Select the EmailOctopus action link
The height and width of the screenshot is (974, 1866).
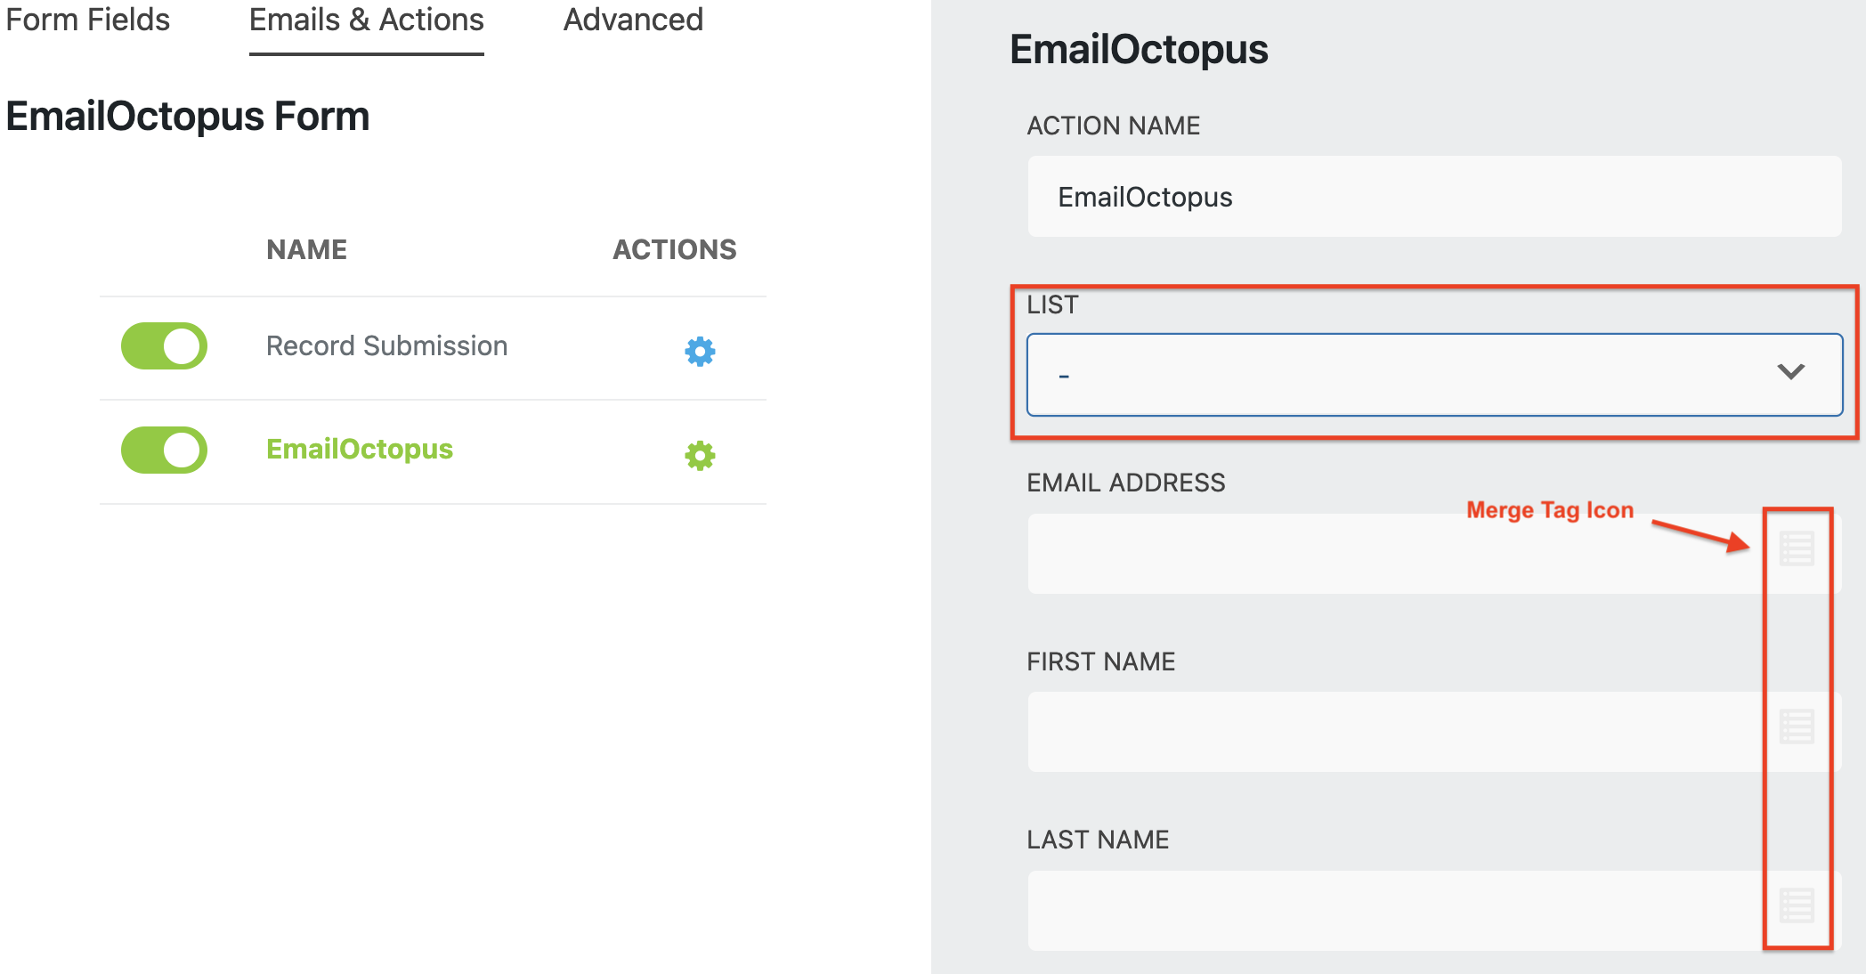360,449
